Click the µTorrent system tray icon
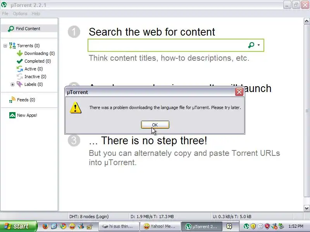Screen dimensions: 310x232 [x=246, y=226]
